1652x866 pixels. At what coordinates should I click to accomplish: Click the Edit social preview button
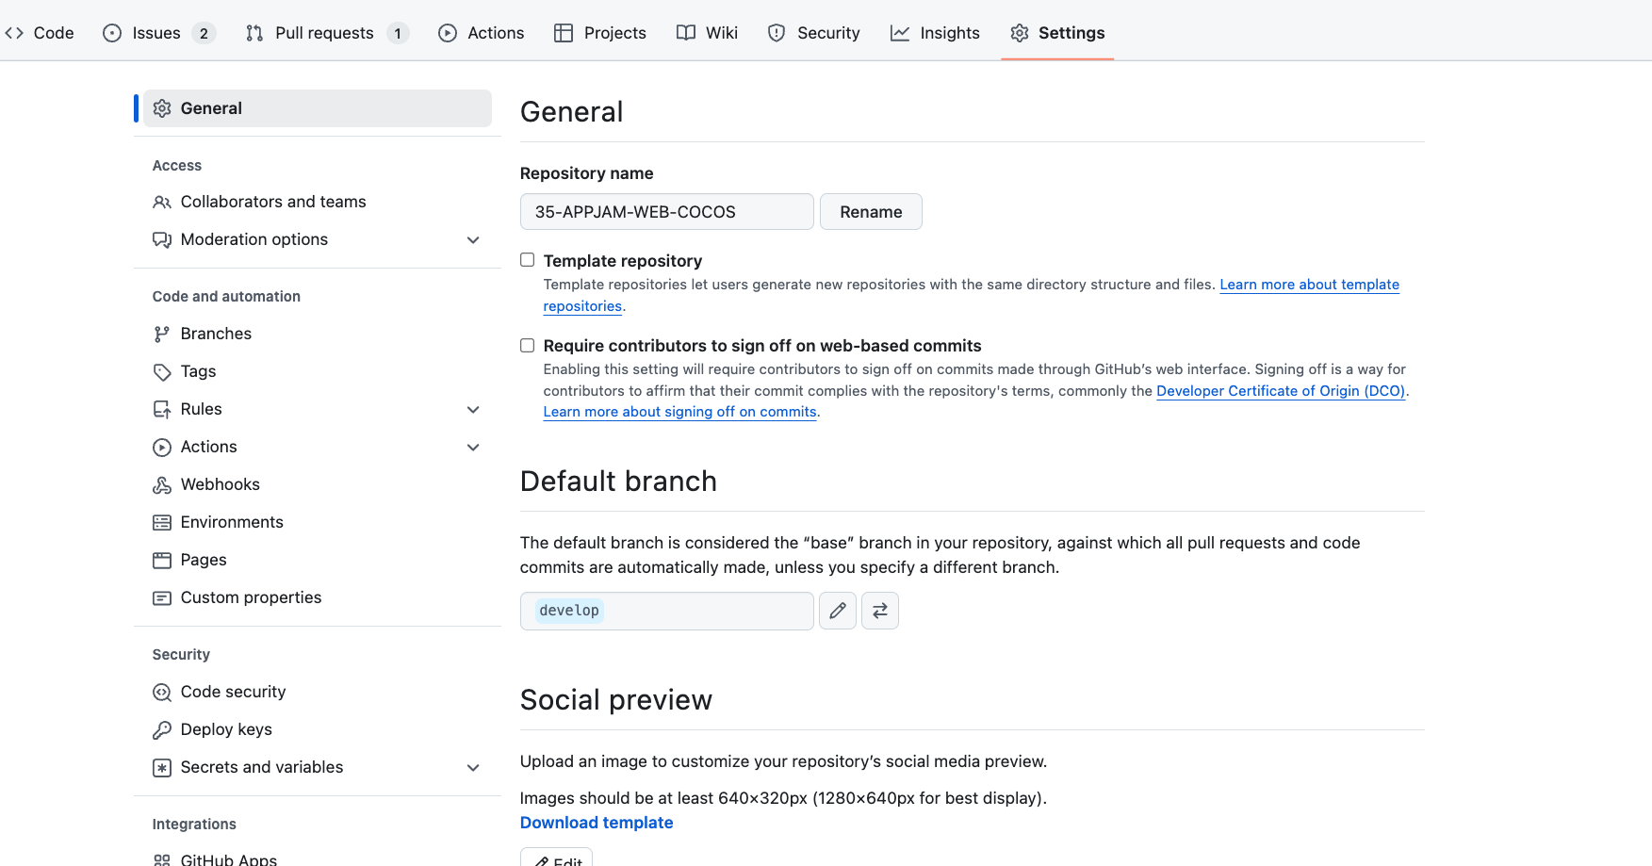click(x=556, y=858)
